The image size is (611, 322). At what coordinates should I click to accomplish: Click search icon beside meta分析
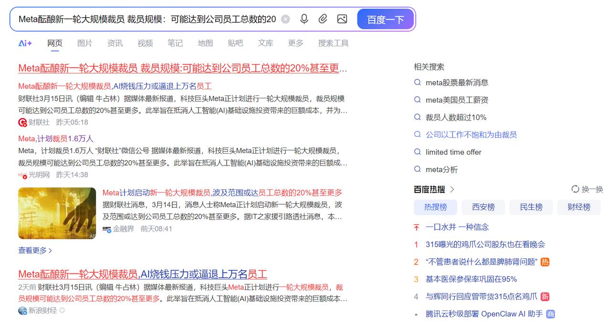[418, 169]
